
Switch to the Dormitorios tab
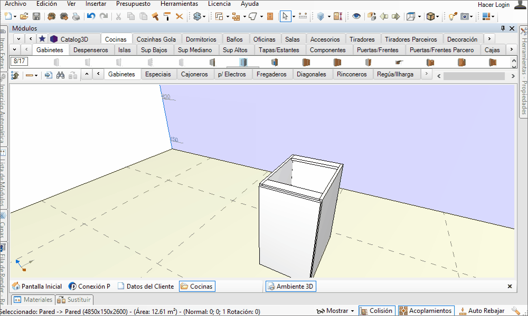(201, 39)
